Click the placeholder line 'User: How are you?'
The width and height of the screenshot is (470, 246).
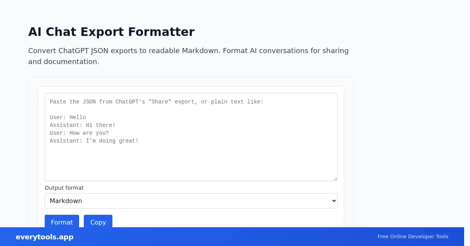click(x=79, y=133)
